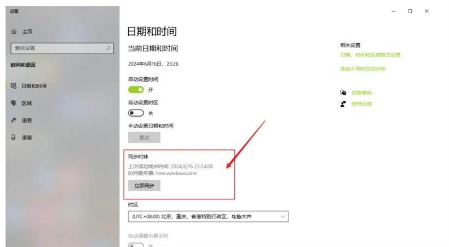Turn off 自动设置时间 switch
The height and width of the screenshot is (247, 449).
[136, 90]
